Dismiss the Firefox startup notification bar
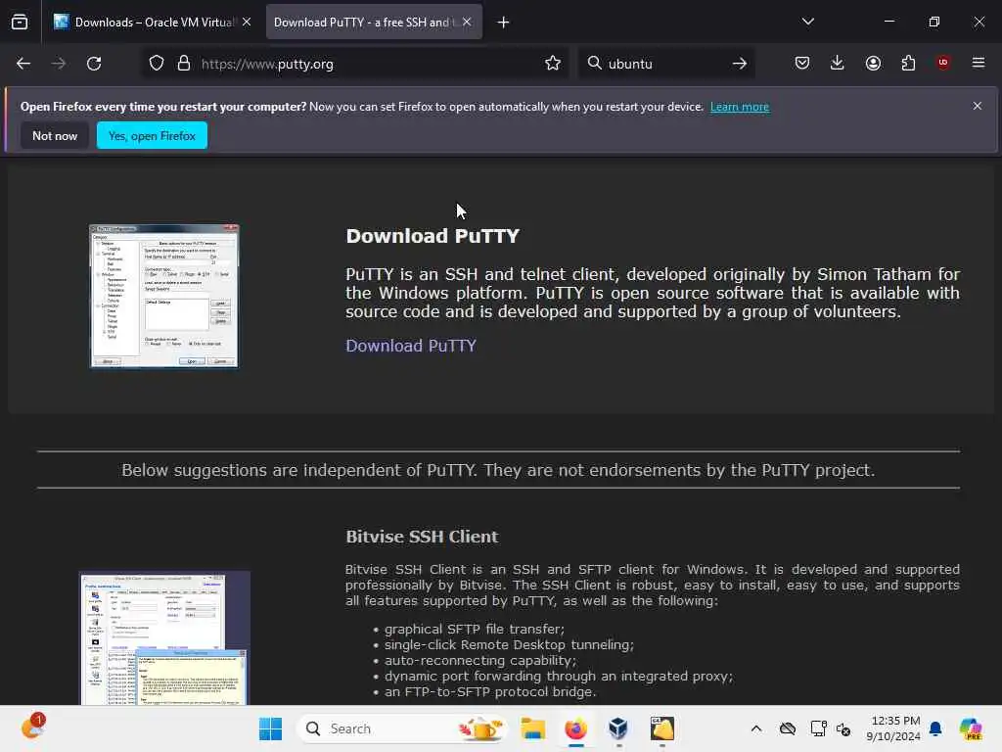1002x752 pixels. coord(978,106)
